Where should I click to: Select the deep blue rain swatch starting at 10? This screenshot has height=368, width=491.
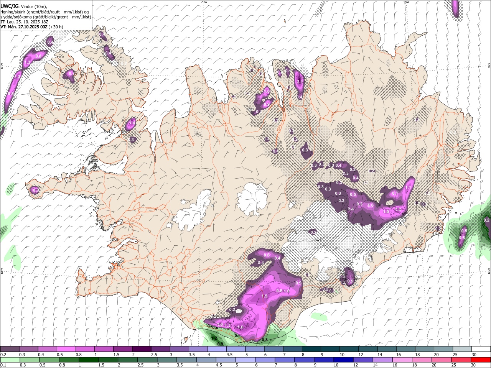344,360
